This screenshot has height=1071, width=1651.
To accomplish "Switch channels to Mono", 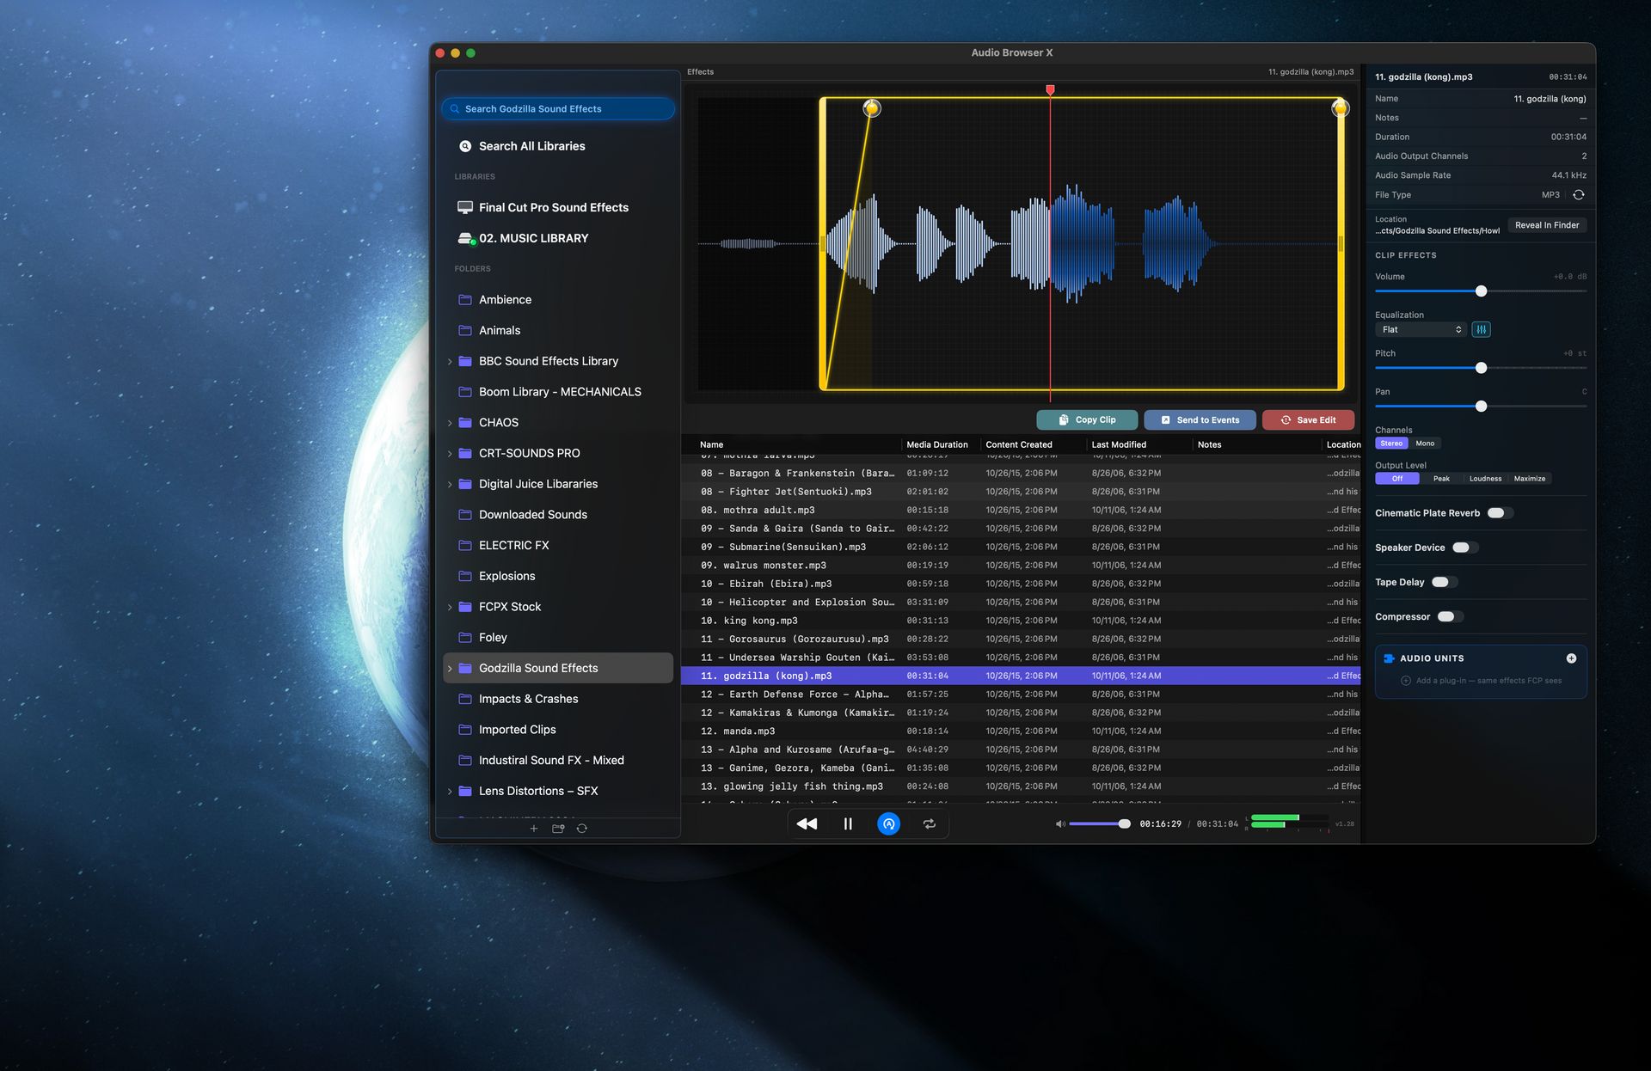I will [1425, 444].
